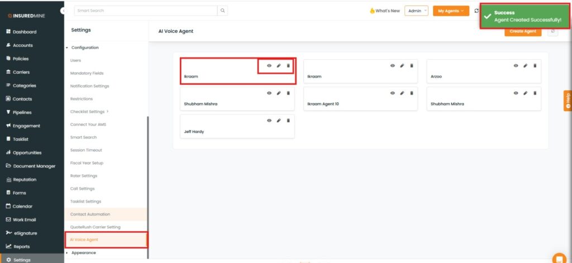Go to Pipelines in the sidebar

22,112
